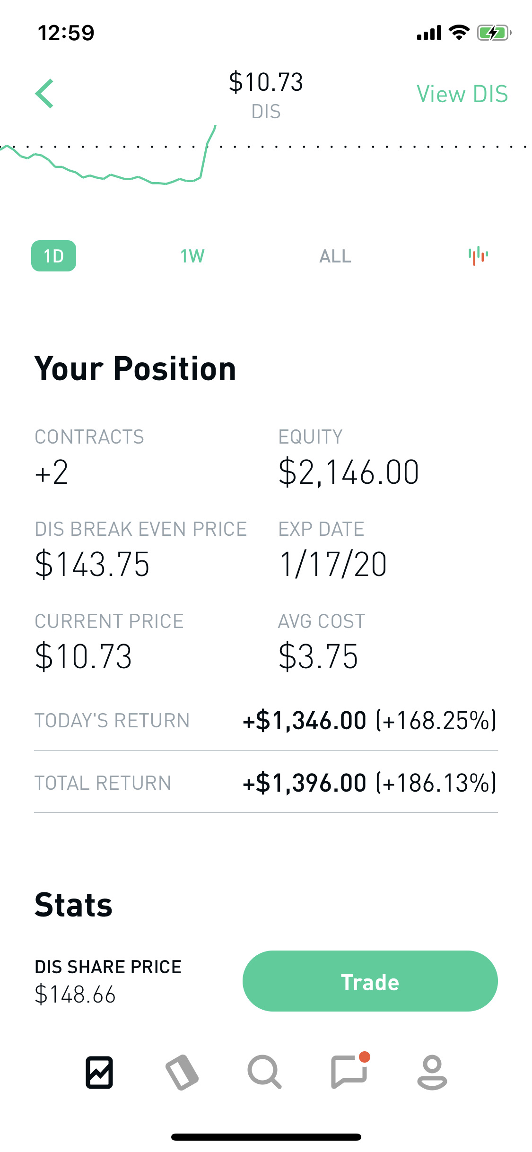Switch to candlestick chart view
532x1152 pixels.
[478, 256]
